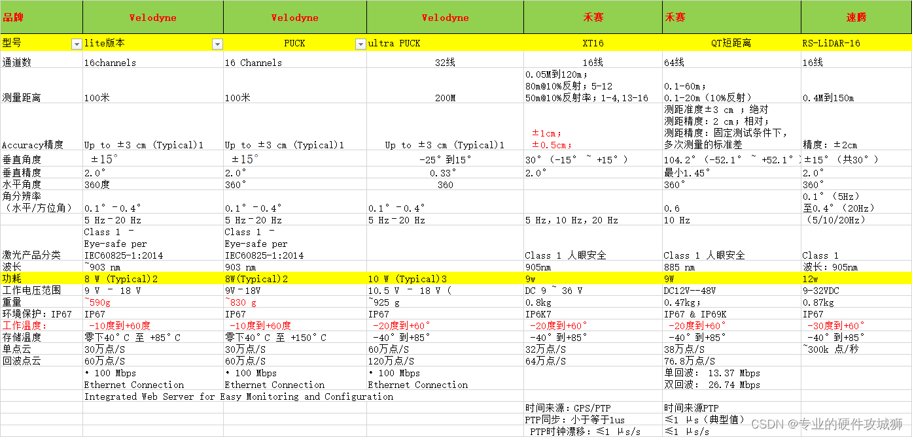This screenshot has width=912, height=437.
Task: Select the 水平角度 row label
Action: pyautogui.click(x=42, y=184)
